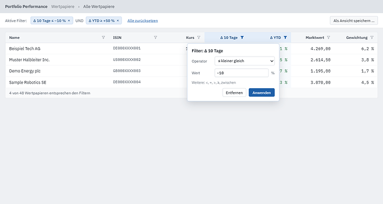Open filter icon in Kurs column
383x204 pixels.
click(199, 38)
